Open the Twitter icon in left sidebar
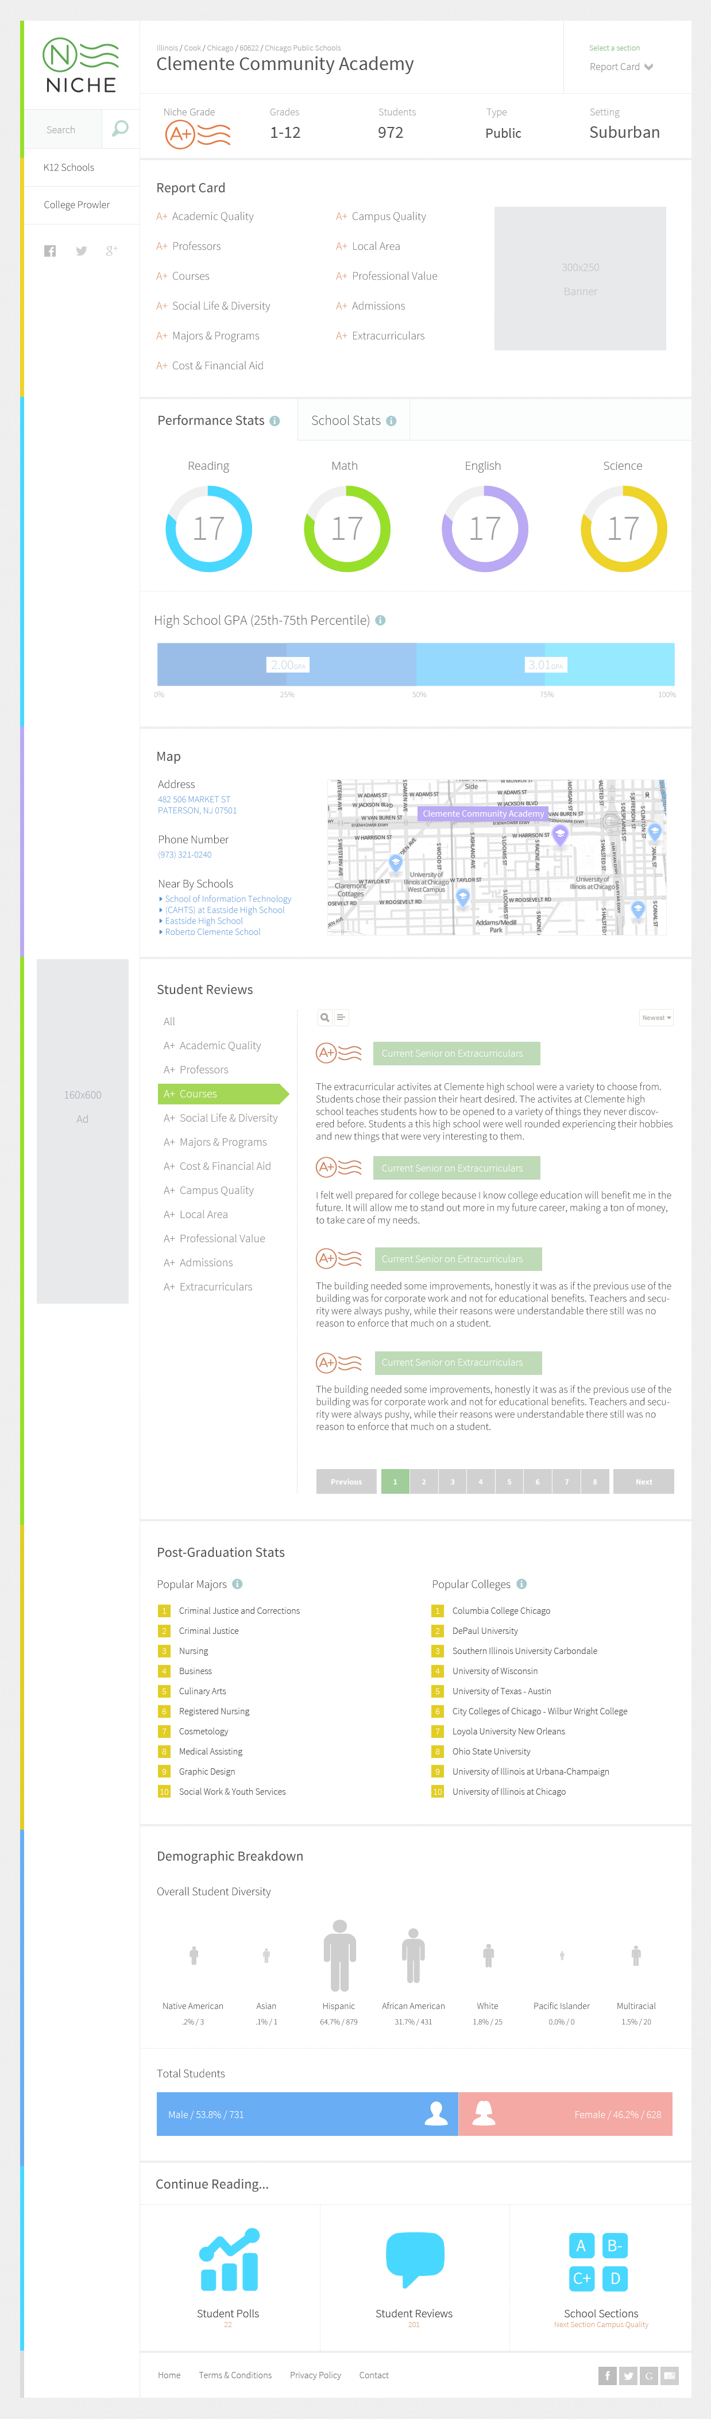This screenshot has height=2419, width=711. 82,251
